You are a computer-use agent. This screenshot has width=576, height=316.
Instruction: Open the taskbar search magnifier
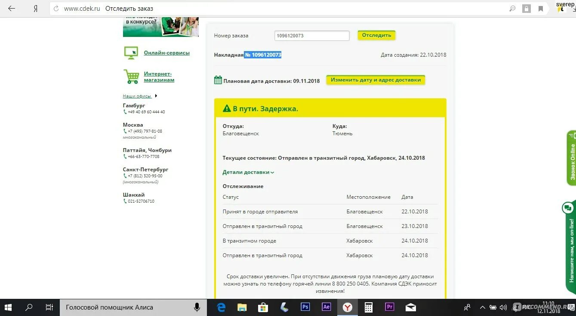point(29,307)
